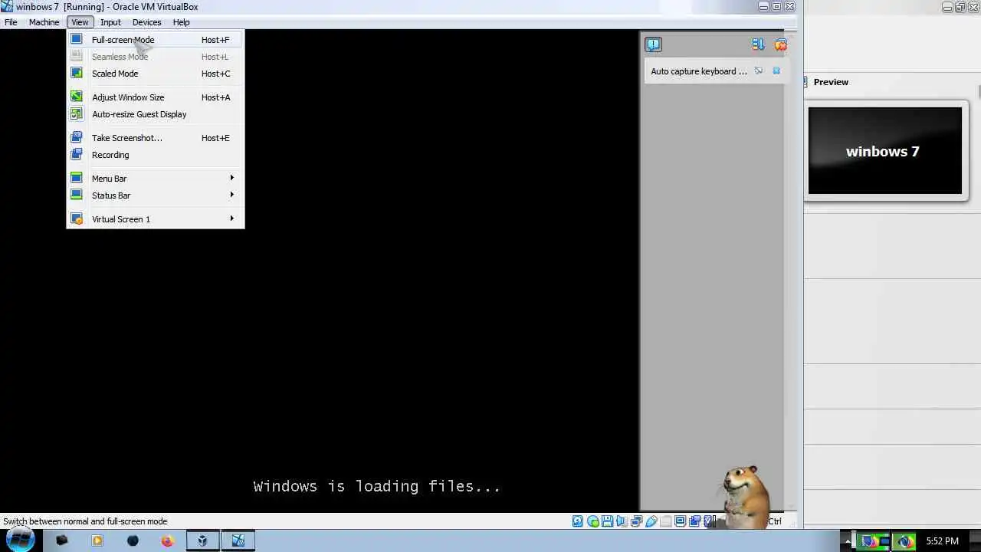
Task: Close the open View menu
Action: (80, 22)
